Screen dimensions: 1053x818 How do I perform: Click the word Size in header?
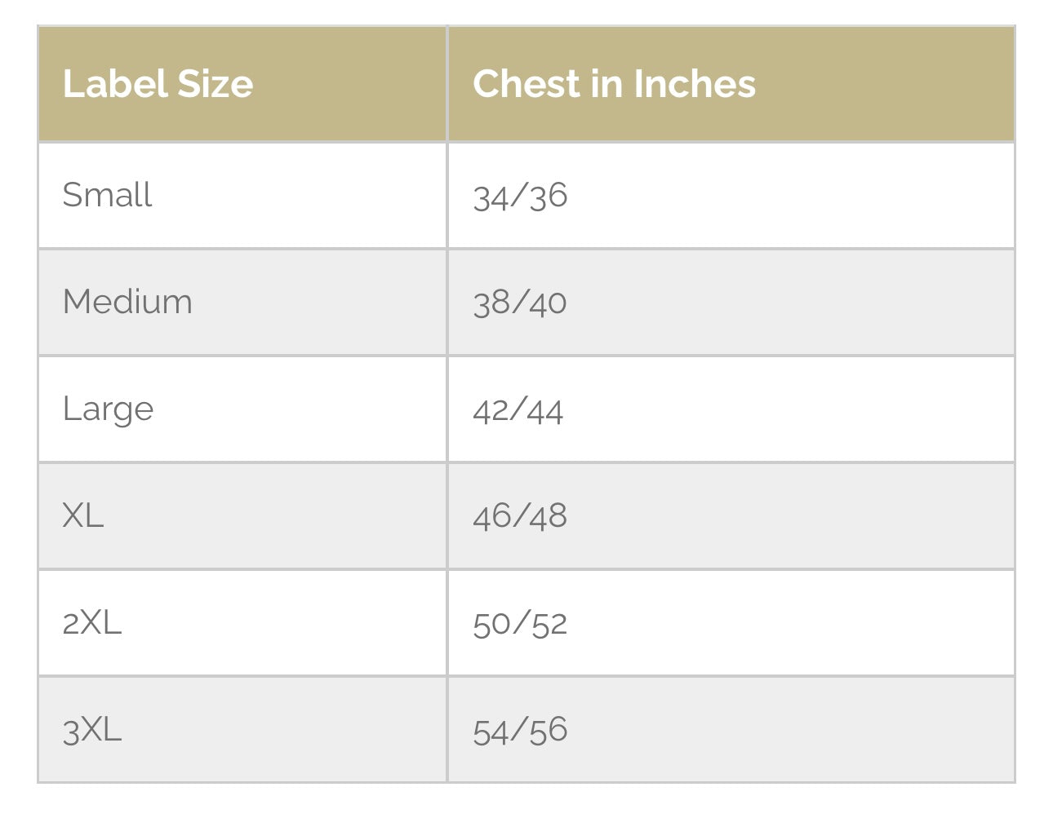[x=215, y=84]
